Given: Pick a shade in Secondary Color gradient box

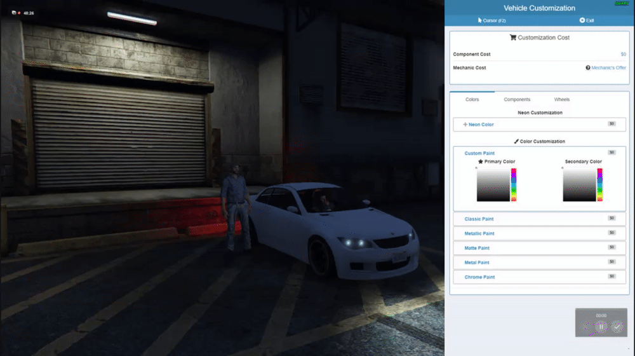Looking at the screenshot, I should pos(579,185).
